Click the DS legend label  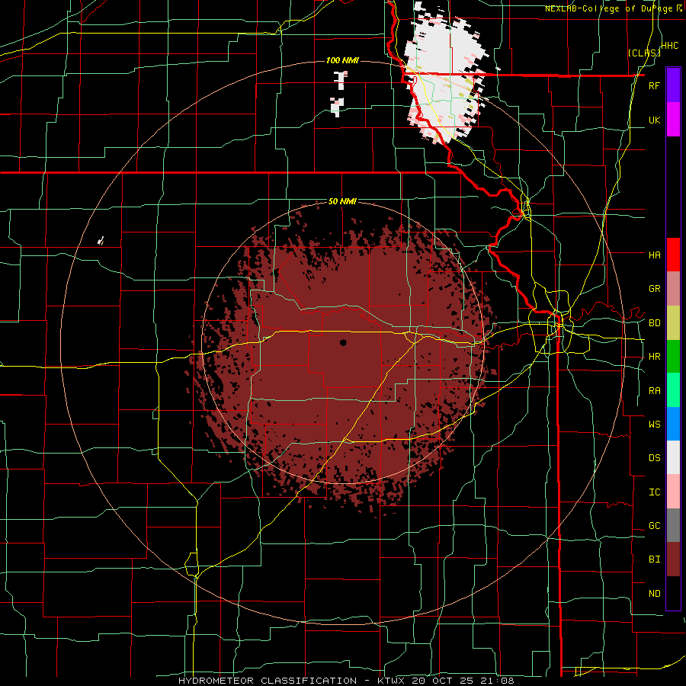click(654, 458)
